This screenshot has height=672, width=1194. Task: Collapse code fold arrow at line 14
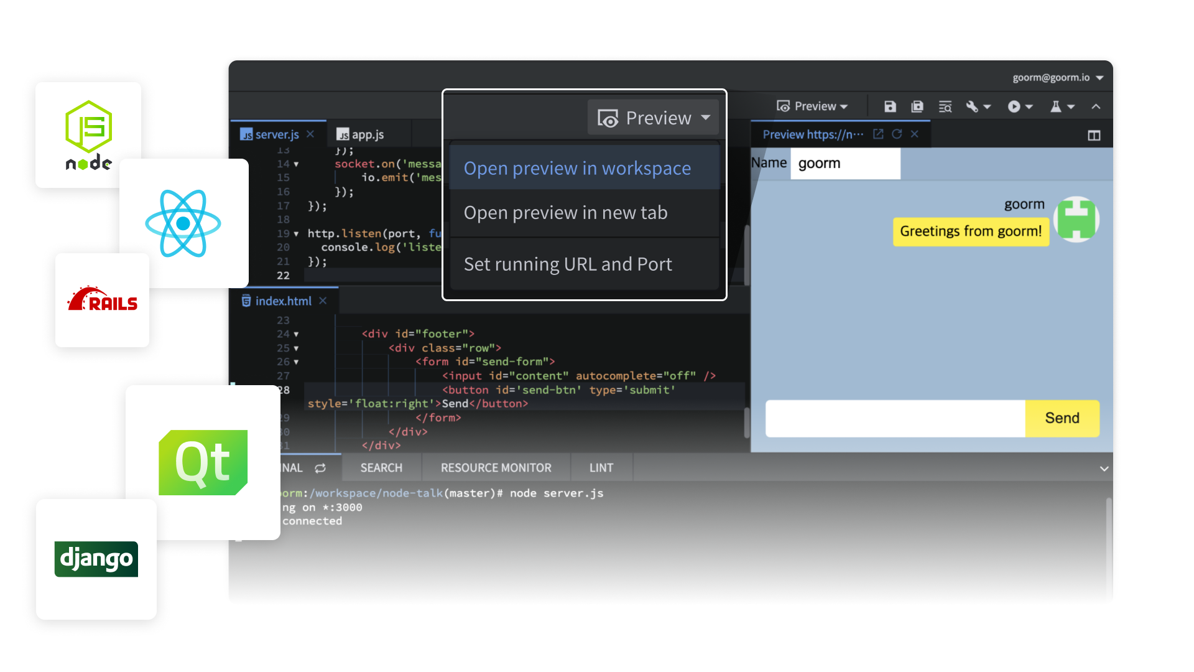pos(296,164)
